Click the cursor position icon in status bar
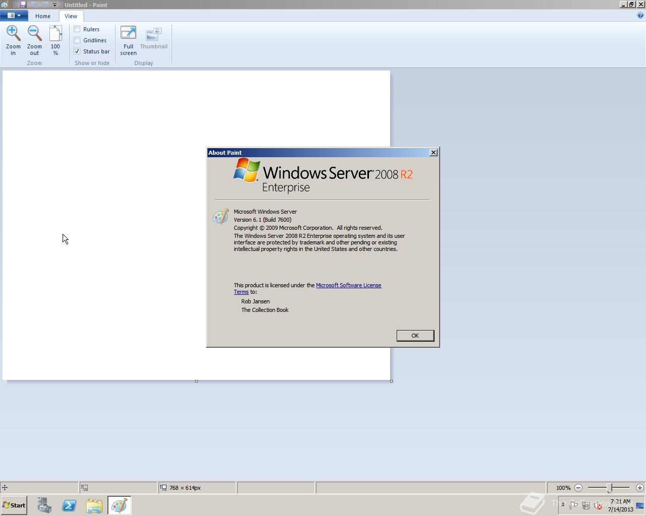Image resolution: width=646 pixels, height=516 pixels. pos(5,488)
